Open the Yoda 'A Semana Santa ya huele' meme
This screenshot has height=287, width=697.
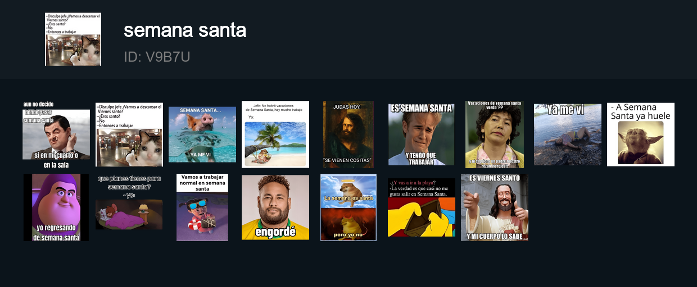click(x=641, y=135)
